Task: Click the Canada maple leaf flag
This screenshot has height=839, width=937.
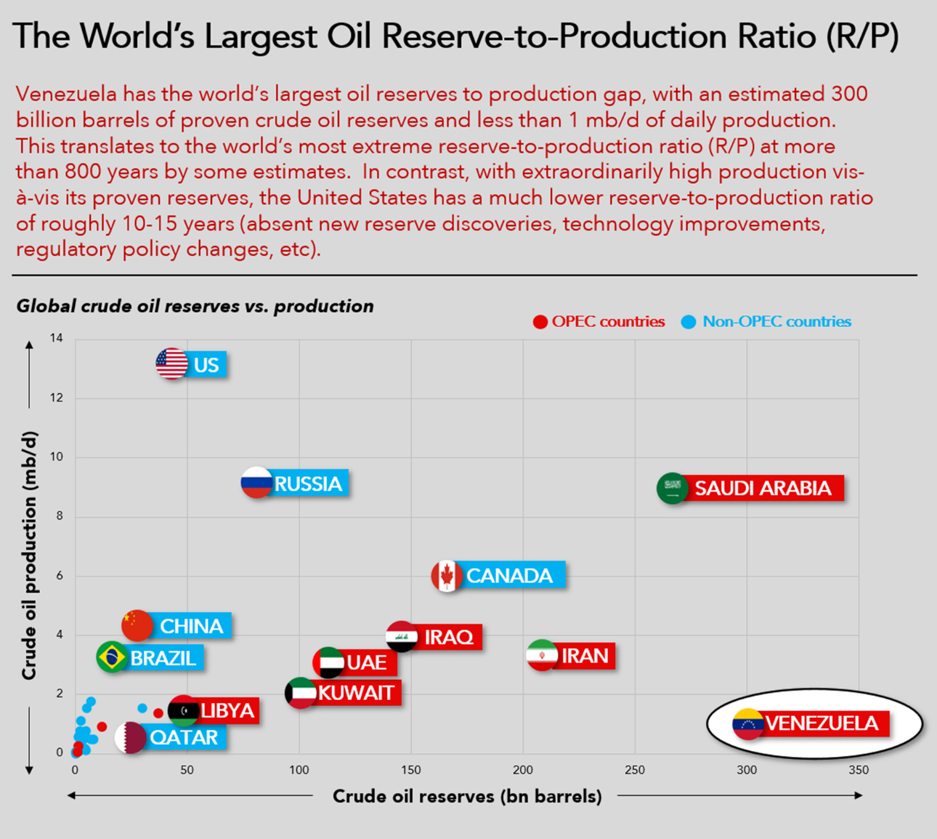Action: pyautogui.click(x=447, y=576)
